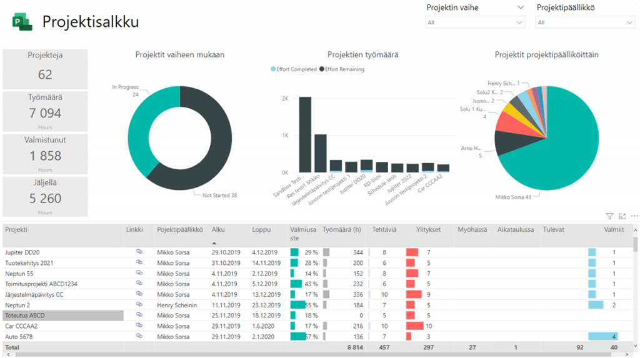Click the Effort Completed legend swatch
The image size is (640, 358).
point(272,69)
